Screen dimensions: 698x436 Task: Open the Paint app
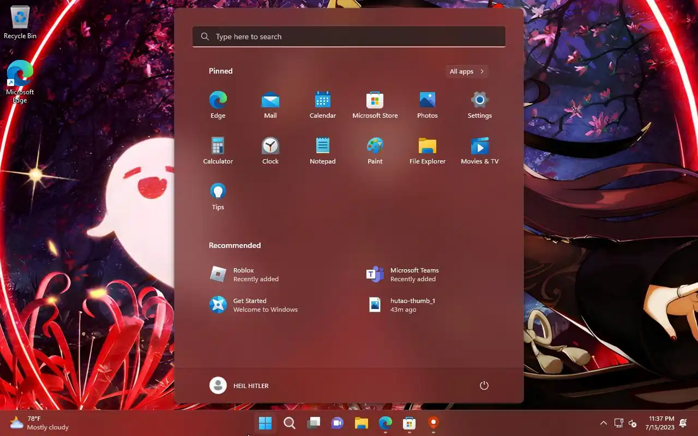375,151
